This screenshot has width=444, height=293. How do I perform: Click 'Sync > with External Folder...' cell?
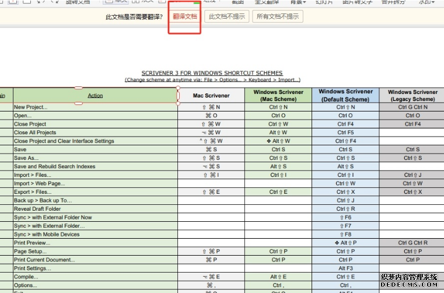click(x=95, y=226)
